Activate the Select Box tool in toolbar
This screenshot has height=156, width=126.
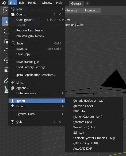click(5, 22)
